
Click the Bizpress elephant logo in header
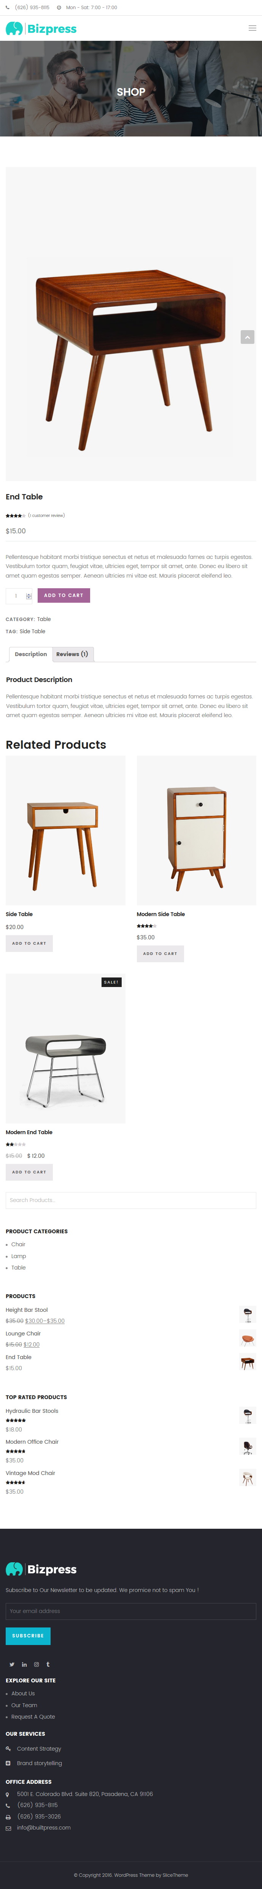click(41, 29)
